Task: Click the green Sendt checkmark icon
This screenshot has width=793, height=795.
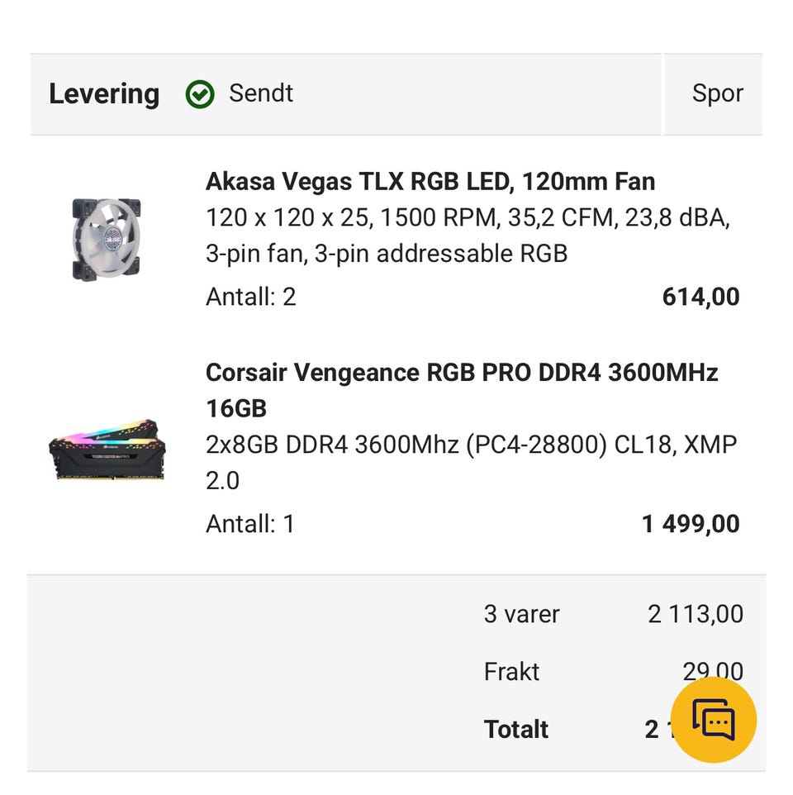Action: (200, 94)
